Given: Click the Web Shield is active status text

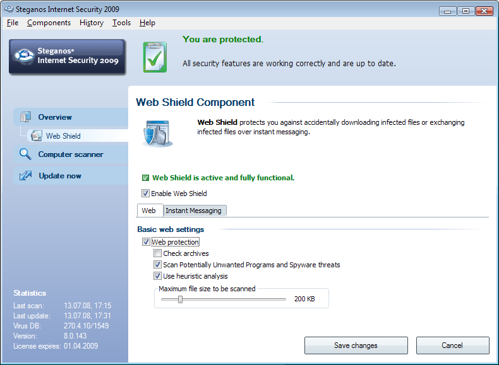Looking at the screenshot, I should click(223, 178).
